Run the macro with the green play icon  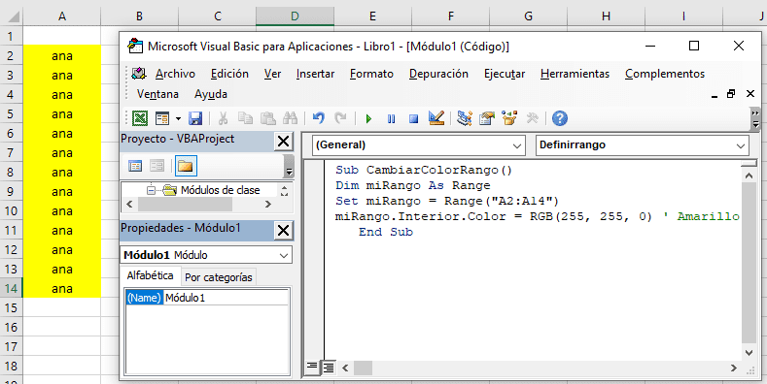point(368,118)
